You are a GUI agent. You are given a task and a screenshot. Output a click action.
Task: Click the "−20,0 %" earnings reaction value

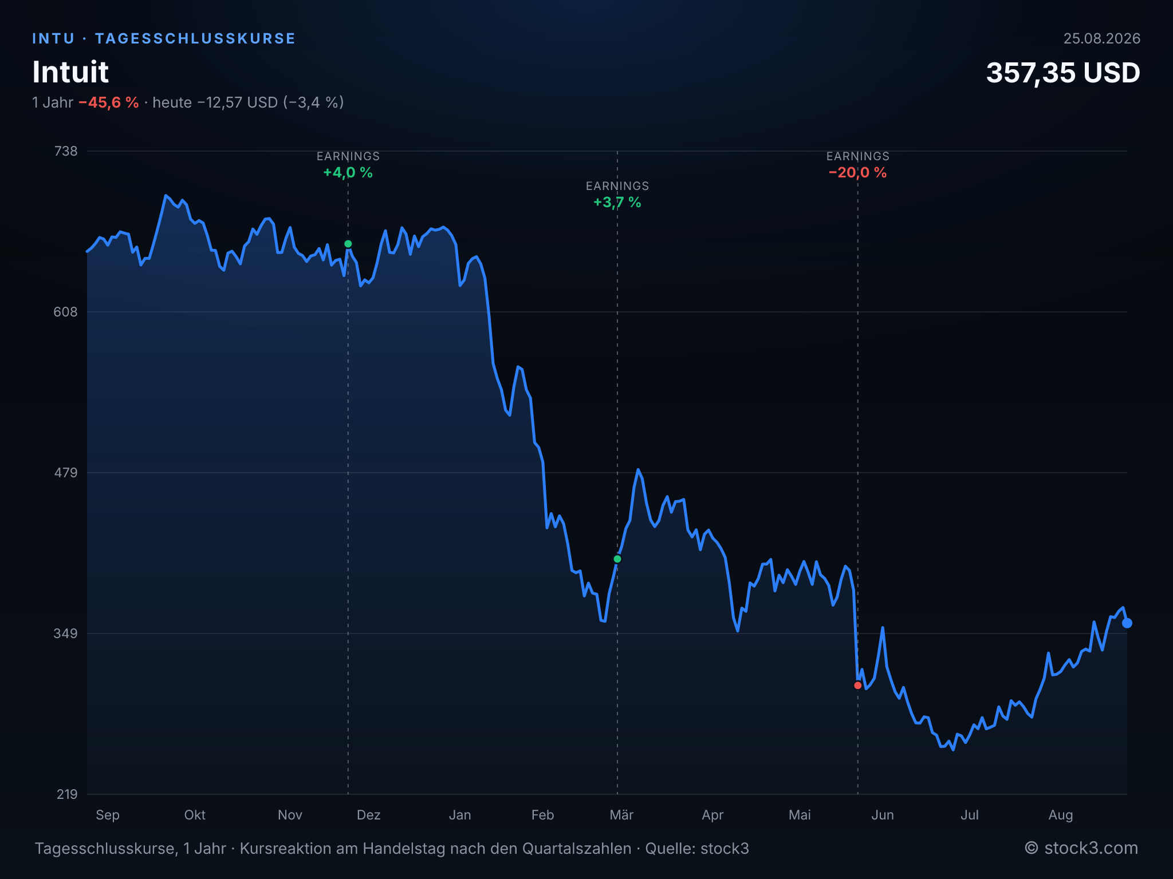coord(857,173)
